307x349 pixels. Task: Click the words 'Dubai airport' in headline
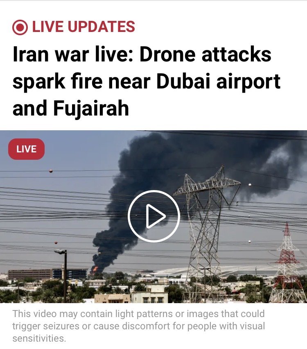tap(218, 82)
